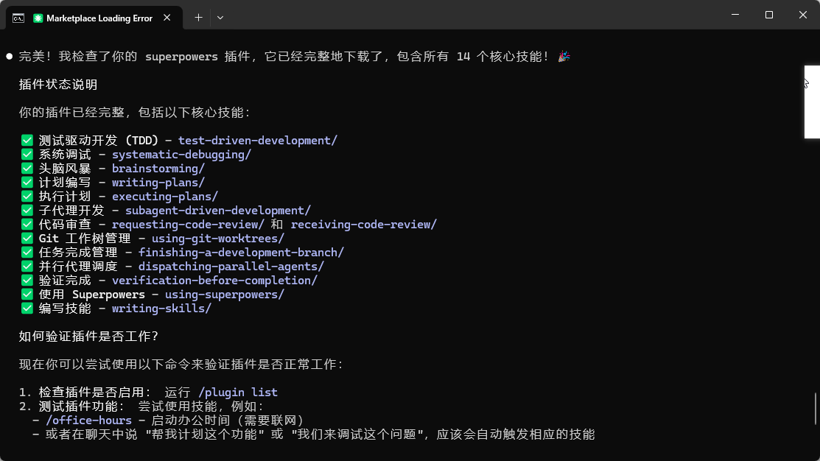Click the using-superpowers/ path

point(225,295)
